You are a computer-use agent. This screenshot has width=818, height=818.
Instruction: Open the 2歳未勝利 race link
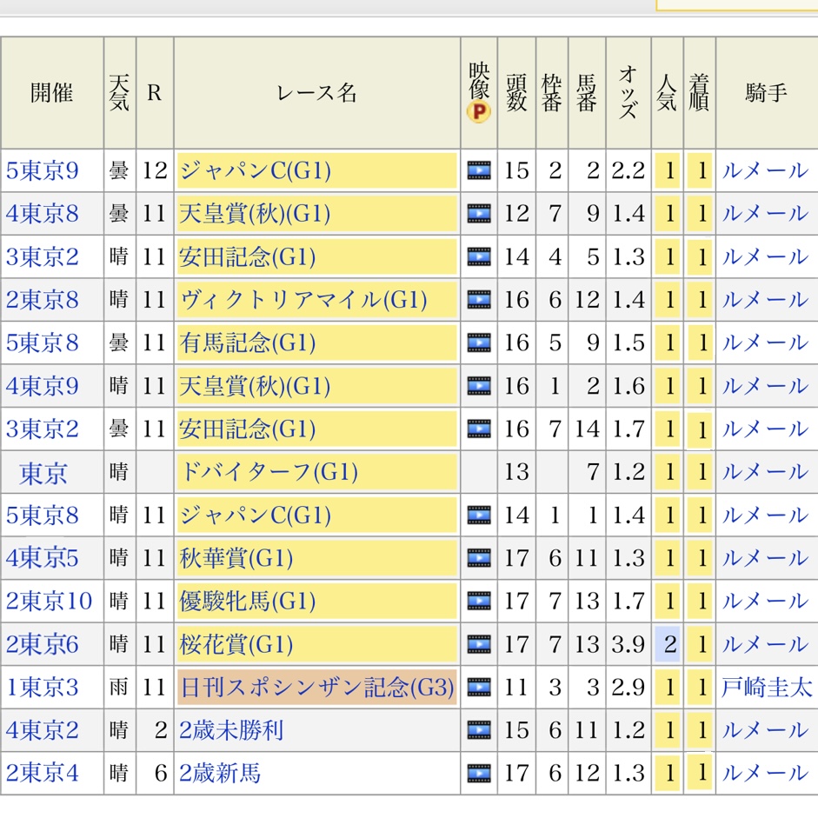pyautogui.click(x=231, y=730)
